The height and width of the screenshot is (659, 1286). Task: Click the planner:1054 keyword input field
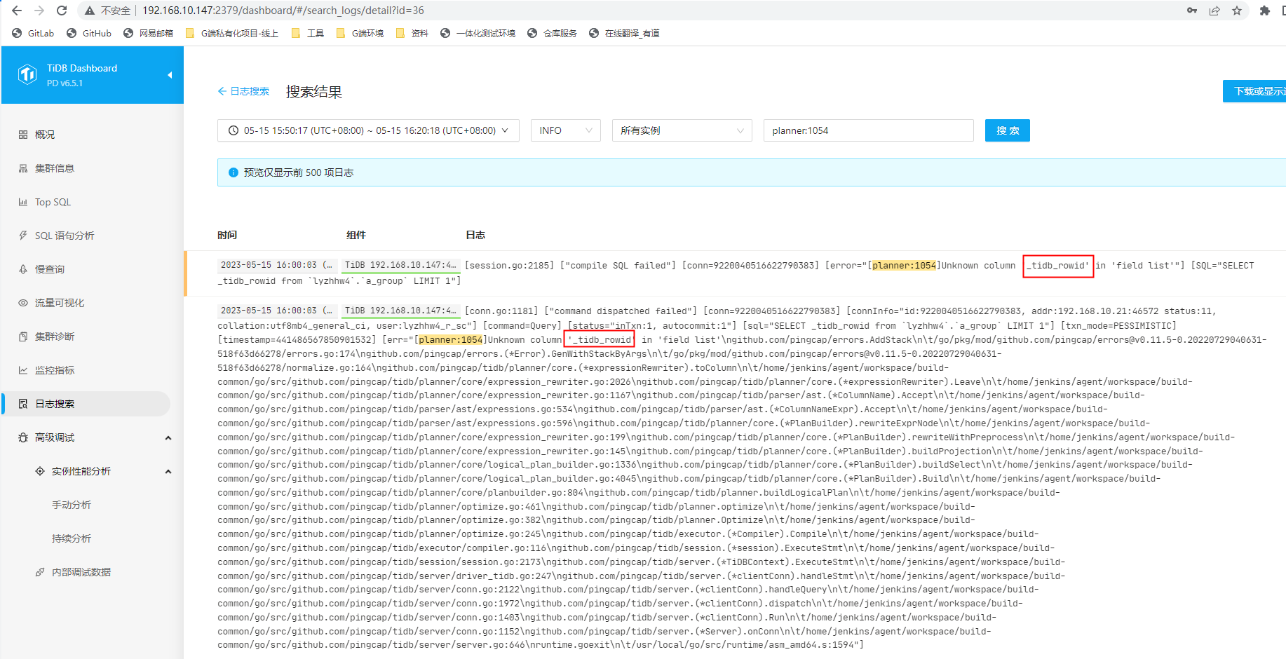pos(868,130)
